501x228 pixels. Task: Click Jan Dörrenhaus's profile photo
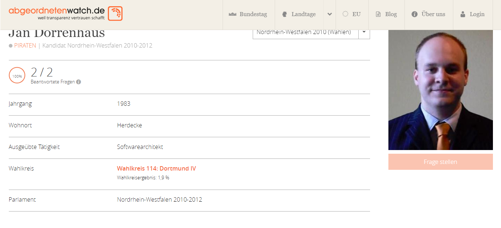440,90
